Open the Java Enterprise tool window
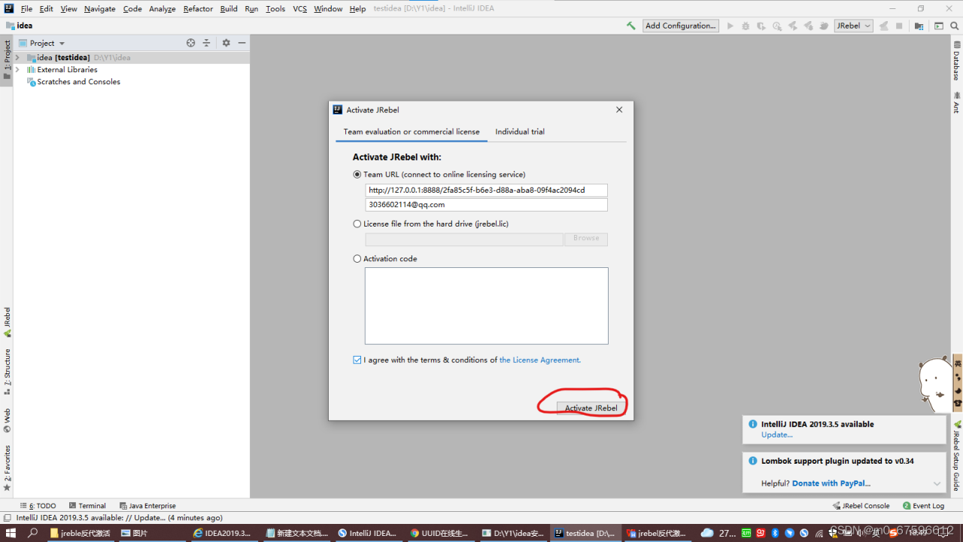 (147, 506)
